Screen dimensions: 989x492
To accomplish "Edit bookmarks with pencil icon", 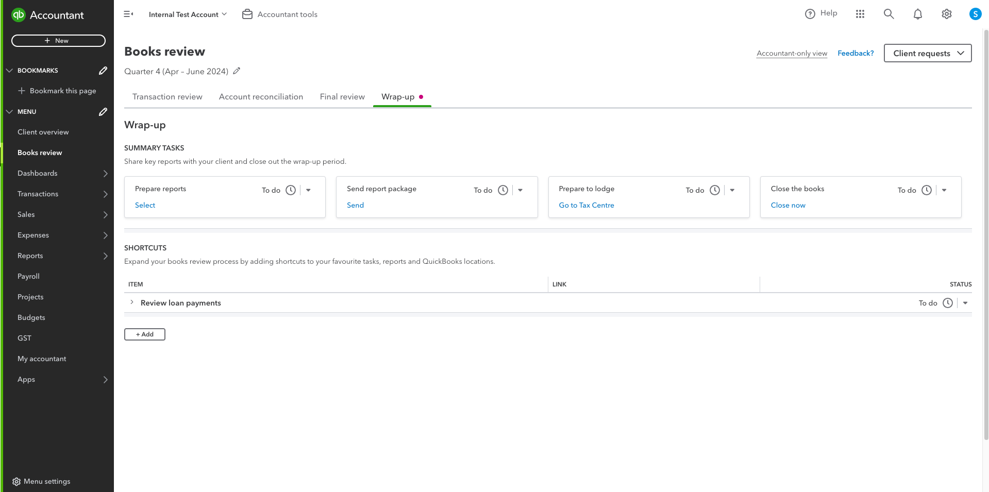I will point(103,71).
